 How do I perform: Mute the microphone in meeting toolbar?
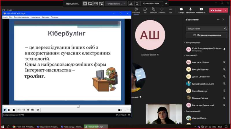190,11
